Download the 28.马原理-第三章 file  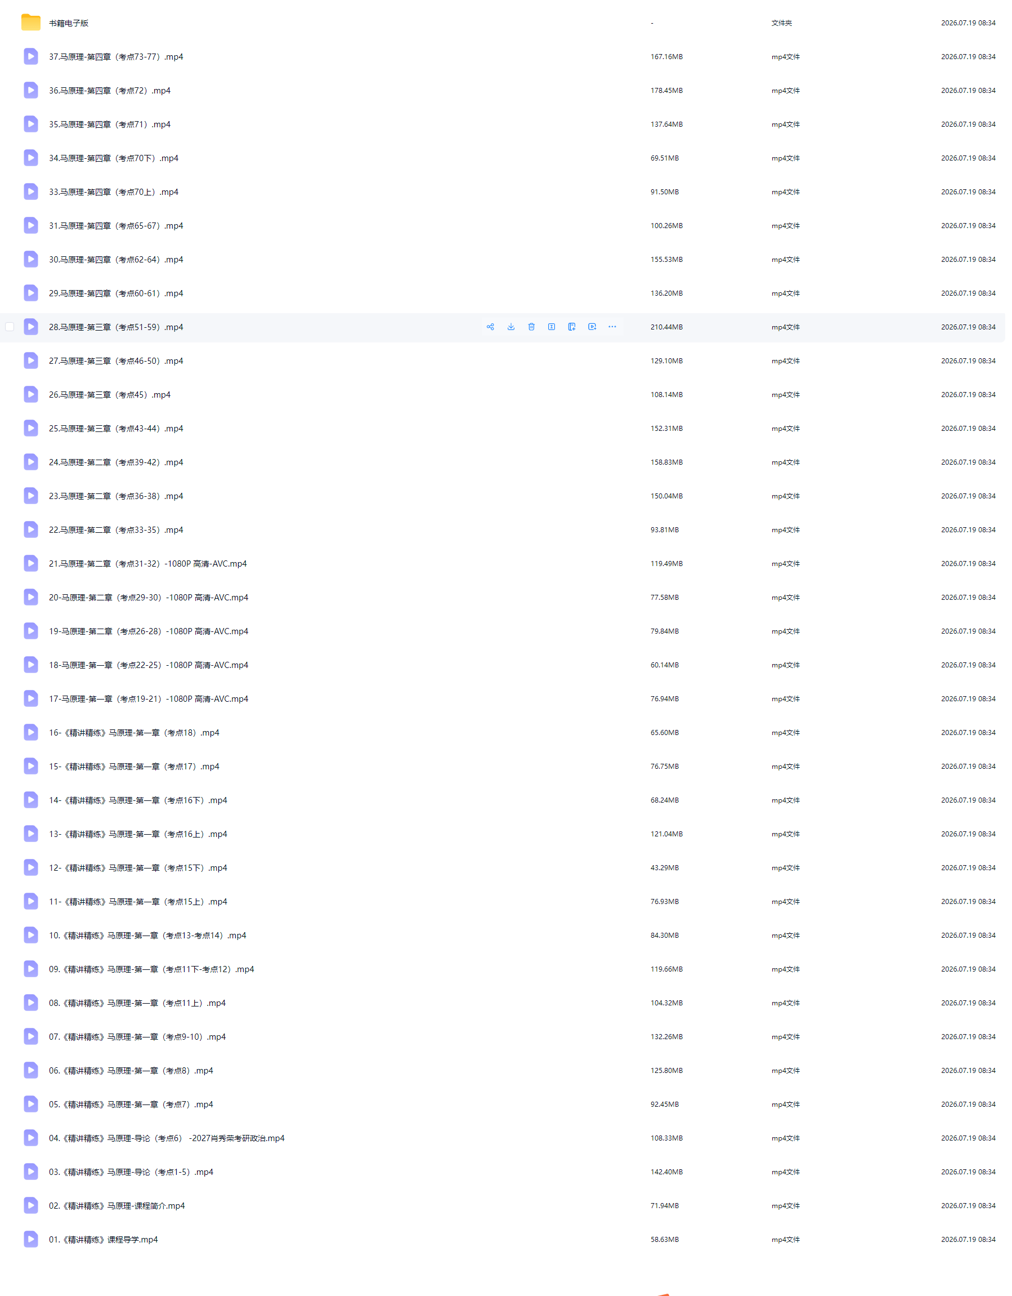(511, 327)
